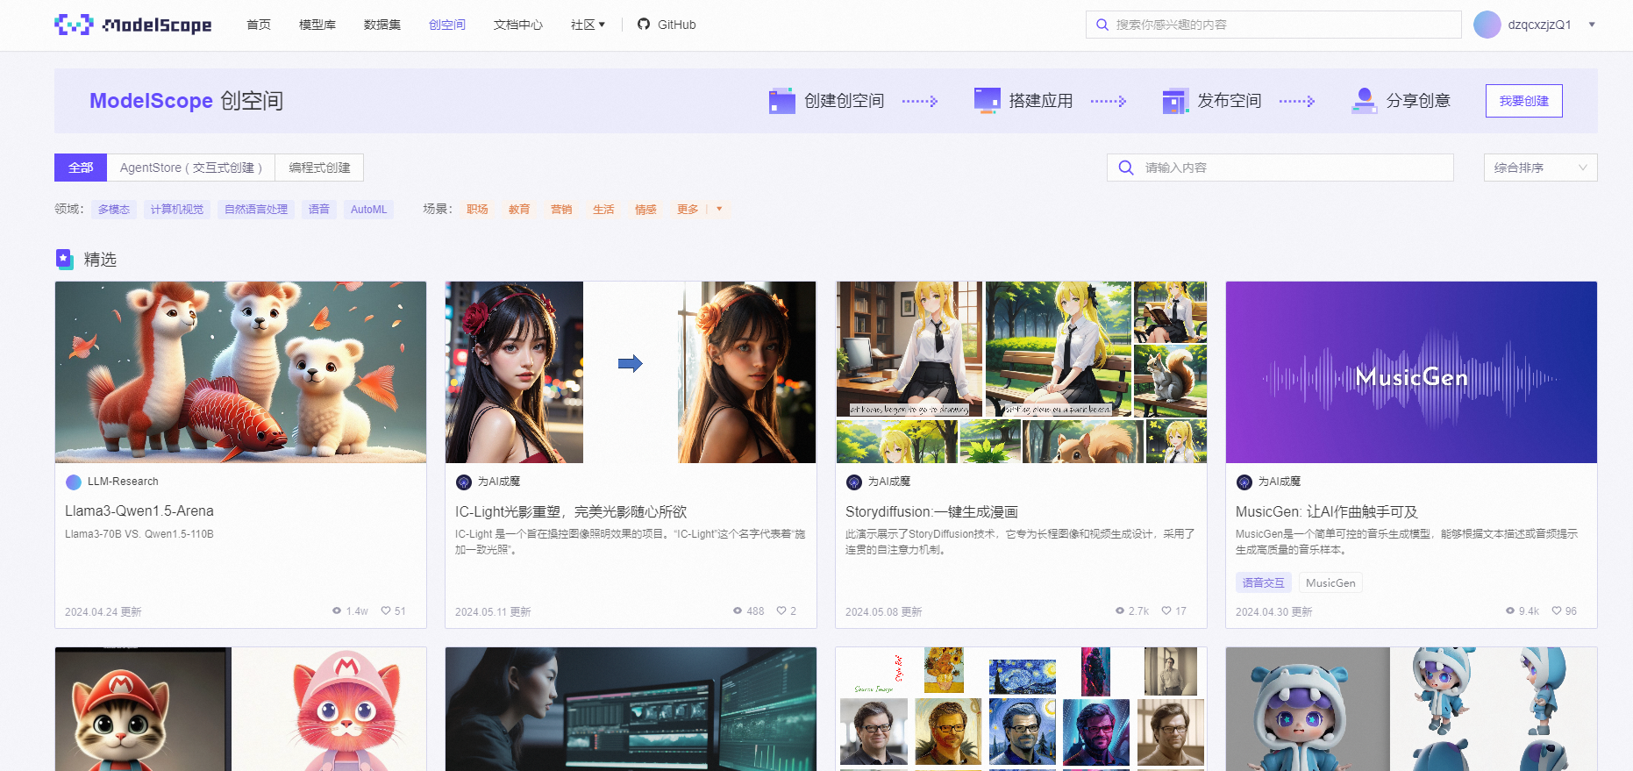Filter by 生活 scene tag
The image size is (1633, 771).
[603, 210]
